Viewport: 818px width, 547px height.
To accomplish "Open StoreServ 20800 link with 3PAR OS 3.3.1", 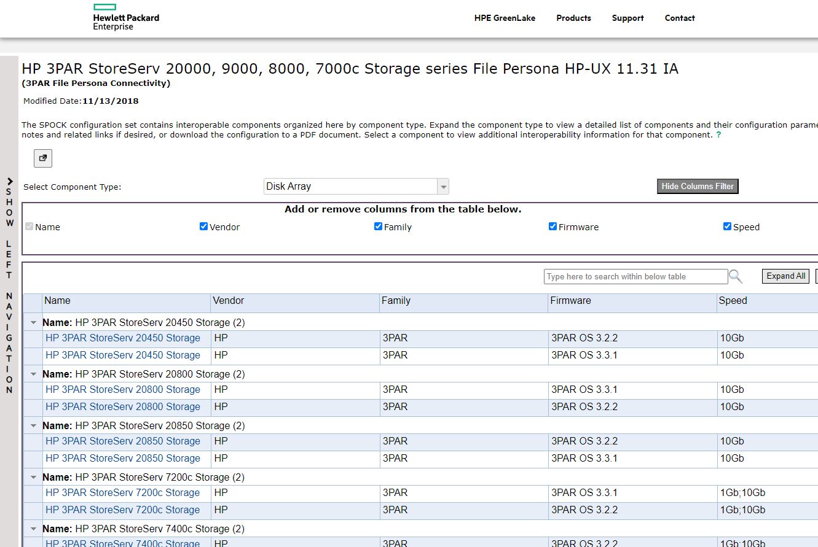I will point(123,390).
